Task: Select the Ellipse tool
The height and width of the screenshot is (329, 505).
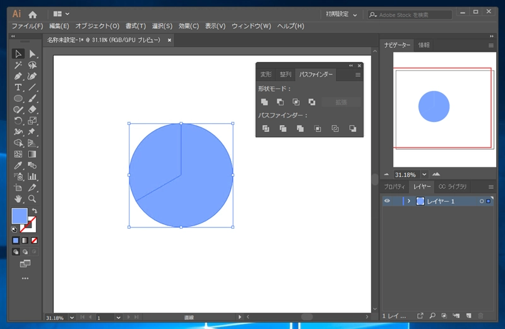Action: coord(18,99)
